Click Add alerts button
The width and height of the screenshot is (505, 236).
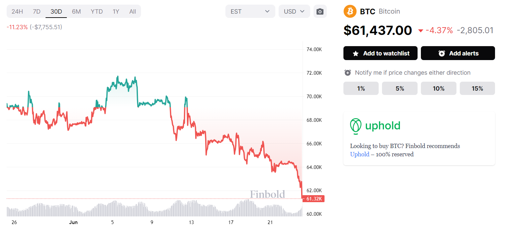click(x=458, y=53)
